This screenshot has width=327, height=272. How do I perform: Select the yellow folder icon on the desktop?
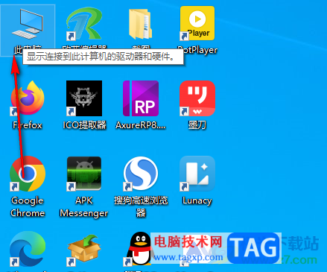[141, 24]
